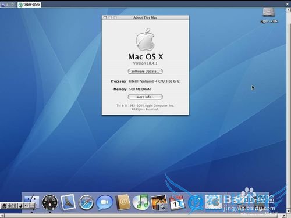Launch Mail from the Dock

click(68, 202)
